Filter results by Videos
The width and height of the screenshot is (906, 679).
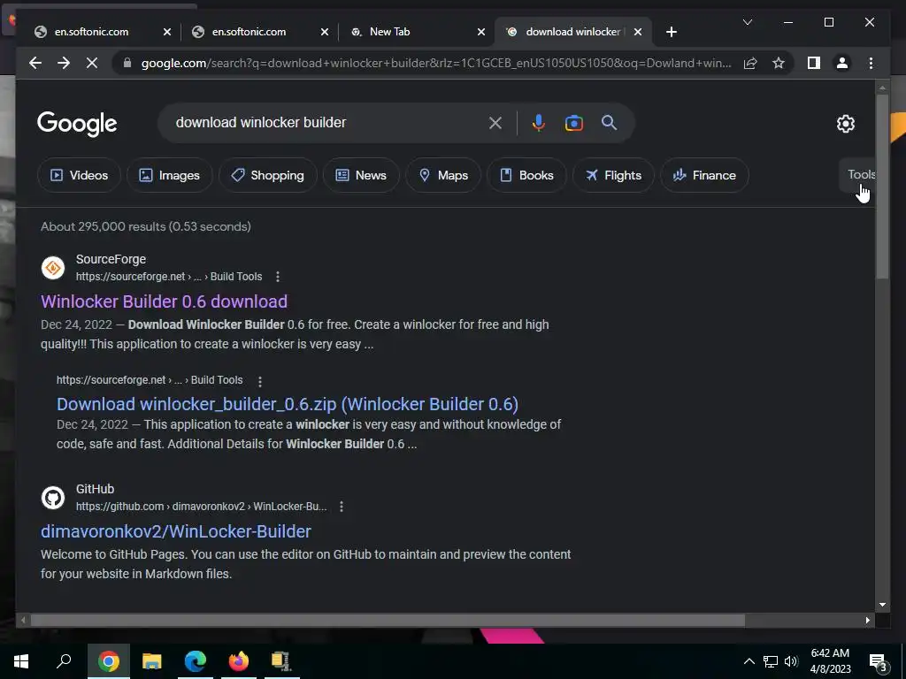79,175
